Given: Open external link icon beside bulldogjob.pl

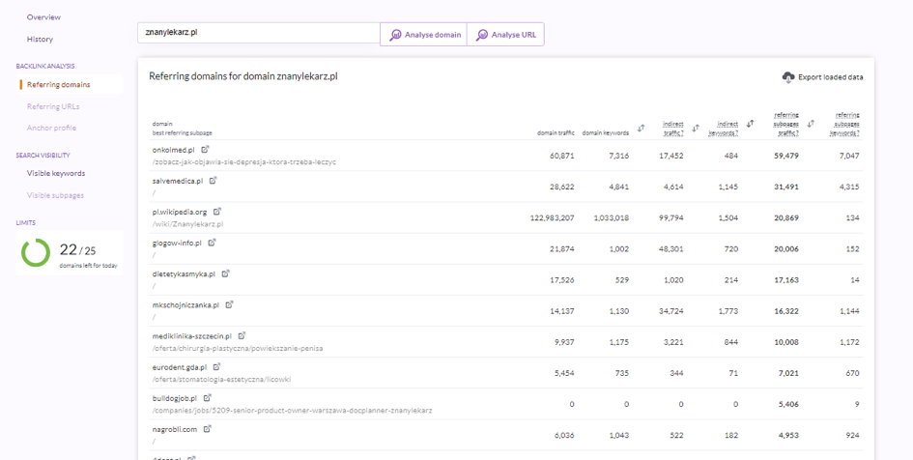Looking at the screenshot, I should click(x=207, y=398).
